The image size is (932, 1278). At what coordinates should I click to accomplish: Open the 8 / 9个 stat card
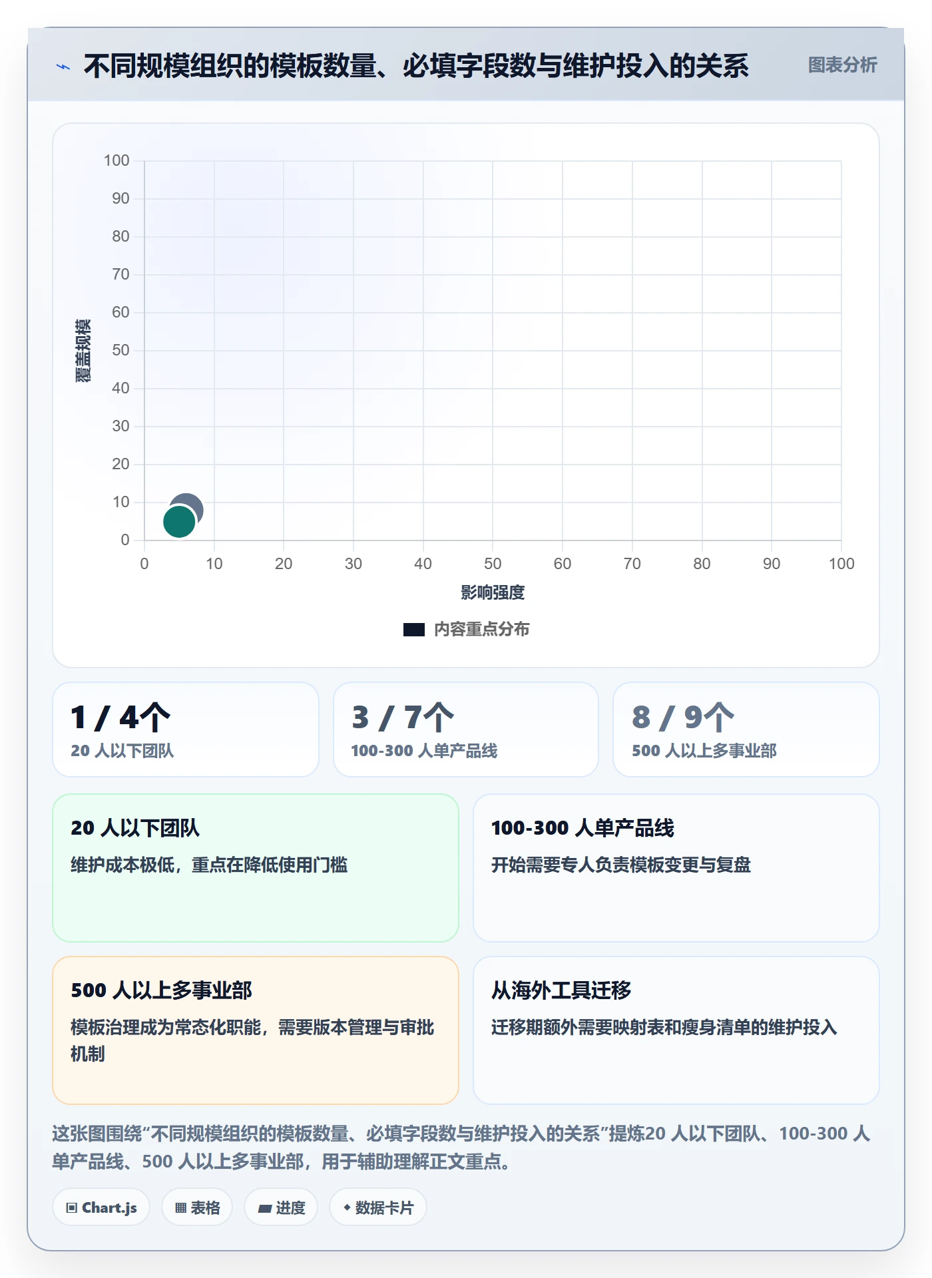(x=746, y=730)
